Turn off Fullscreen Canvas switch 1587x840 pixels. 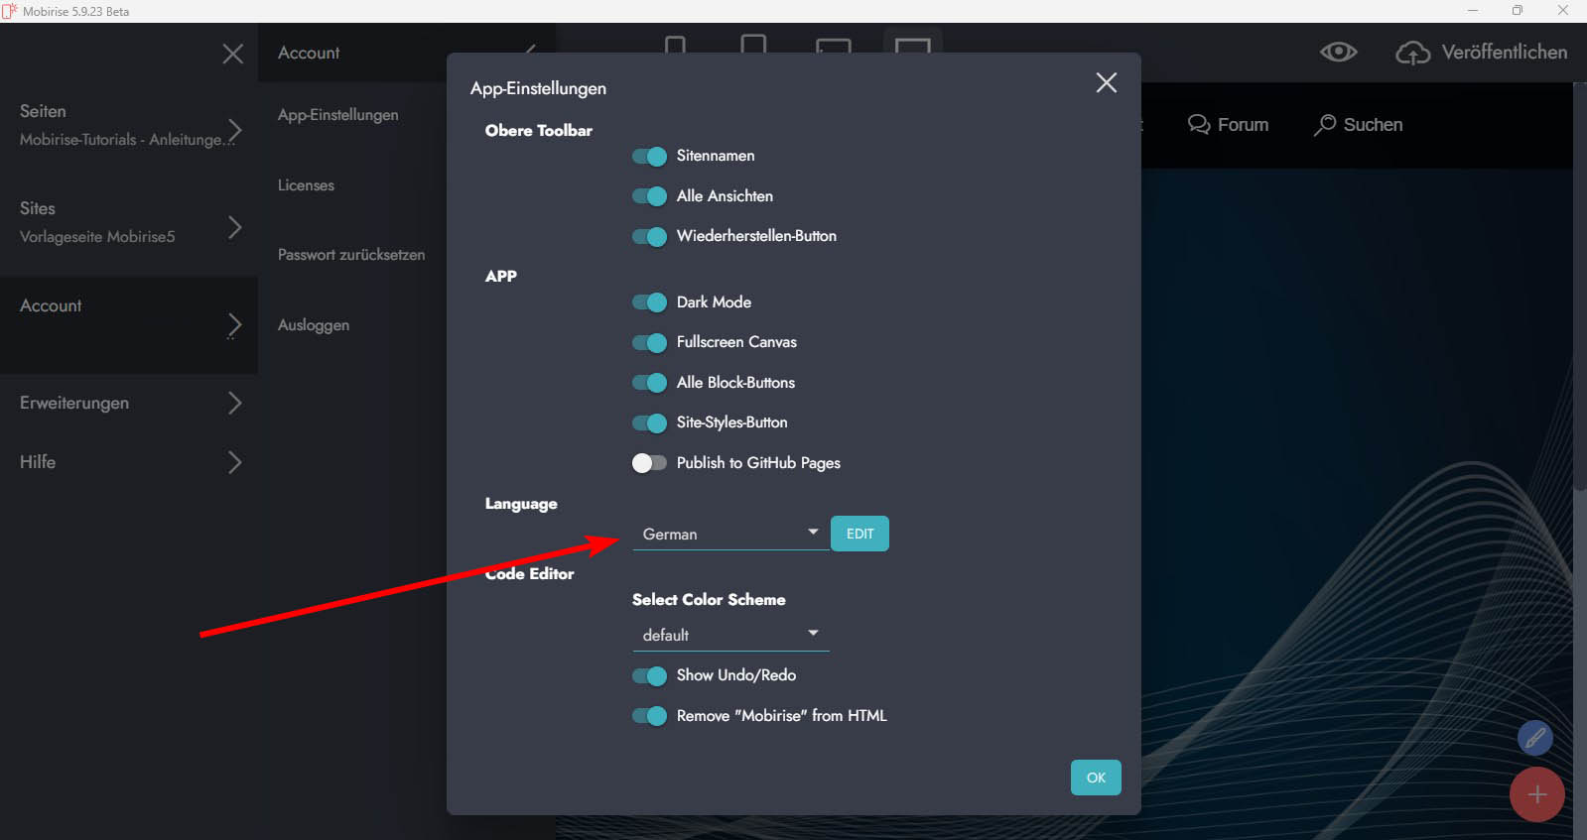[x=649, y=342]
